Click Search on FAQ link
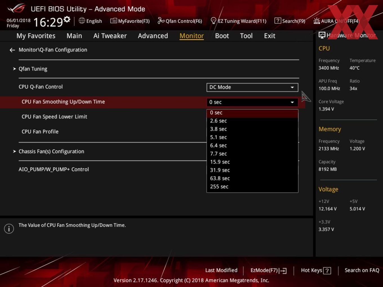The height and width of the screenshot is (287, 383). pos(362,270)
